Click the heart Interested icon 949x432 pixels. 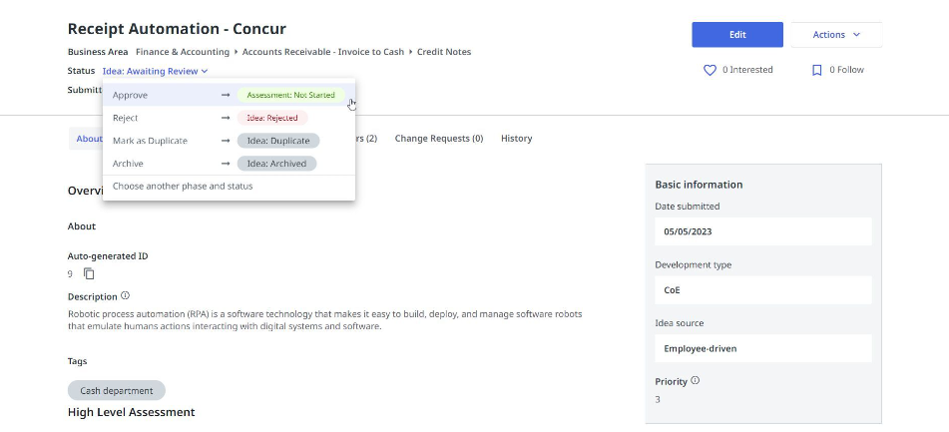[x=710, y=70]
